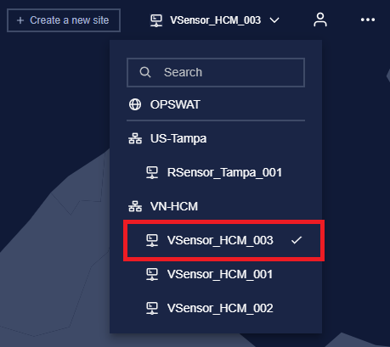The image size is (390, 347).
Task: Click the site network icon beside VN-HCM
Action: click(135, 206)
